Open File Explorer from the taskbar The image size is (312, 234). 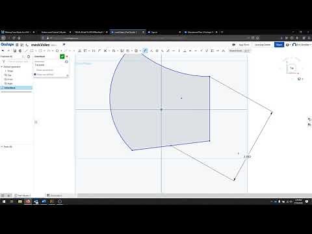pos(19,201)
